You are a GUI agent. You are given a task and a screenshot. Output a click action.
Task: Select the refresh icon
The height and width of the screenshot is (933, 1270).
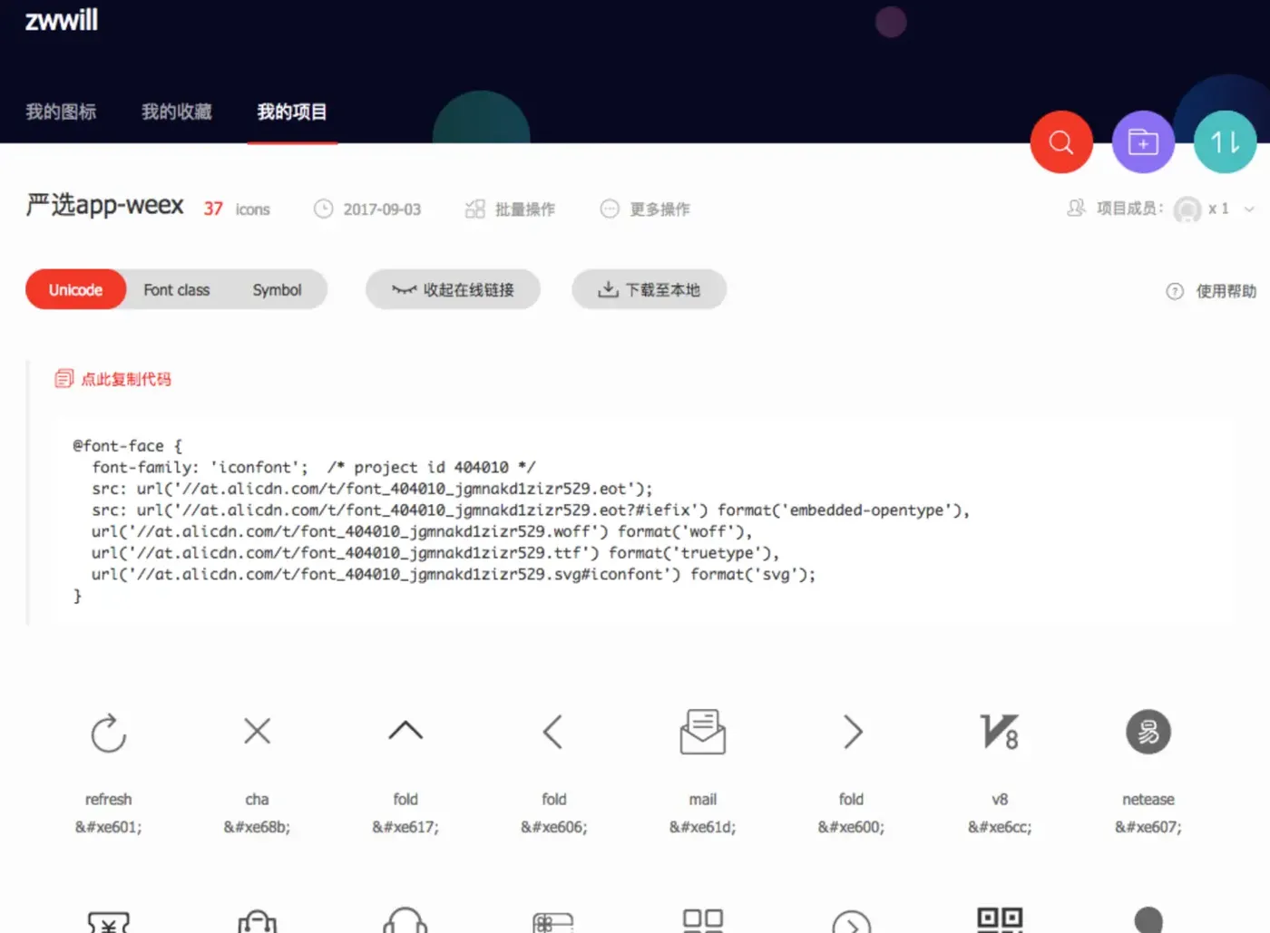tap(108, 733)
